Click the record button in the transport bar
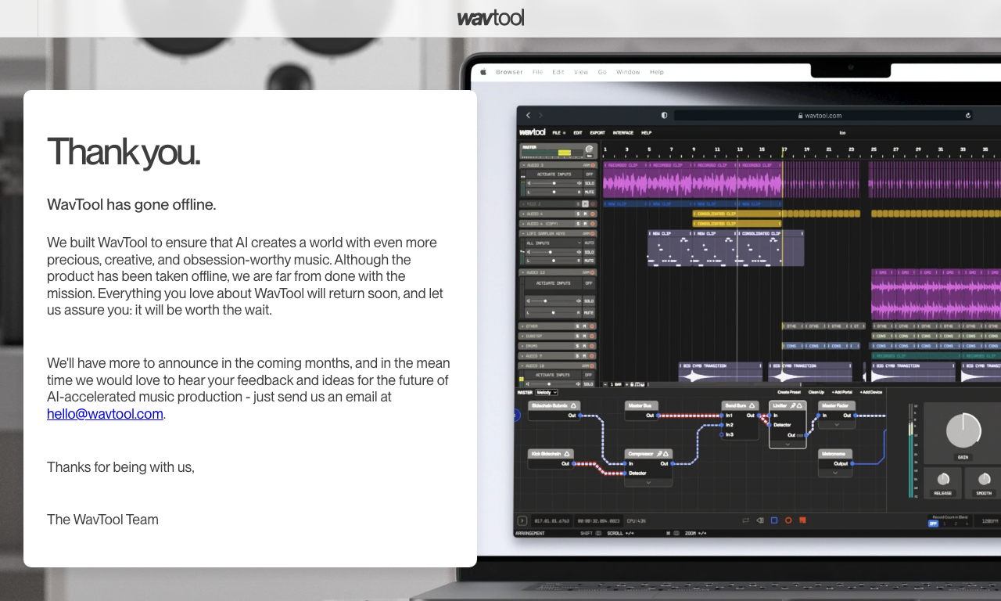 788,520
